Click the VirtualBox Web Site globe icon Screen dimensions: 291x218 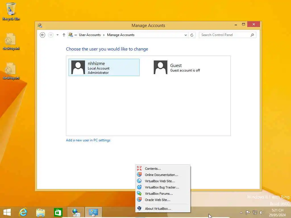139,181
